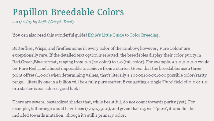Open author Anjile (Creepie Treat) page
Screen dimensions: 214x121
56,22
